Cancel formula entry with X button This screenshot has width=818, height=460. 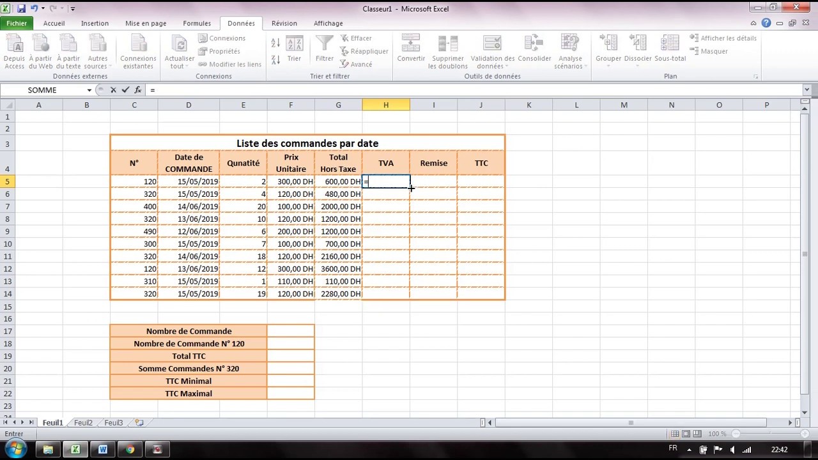113,90
